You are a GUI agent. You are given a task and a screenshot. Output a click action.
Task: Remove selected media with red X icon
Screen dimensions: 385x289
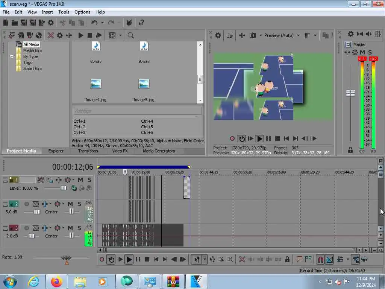coord(51,35)
